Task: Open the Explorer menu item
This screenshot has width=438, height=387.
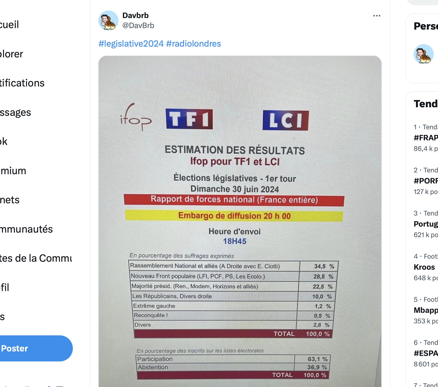Action: [x=12, y=54]
